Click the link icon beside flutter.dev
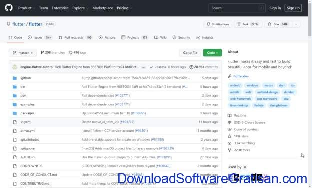The image size is (312, 188). [230, 76]
